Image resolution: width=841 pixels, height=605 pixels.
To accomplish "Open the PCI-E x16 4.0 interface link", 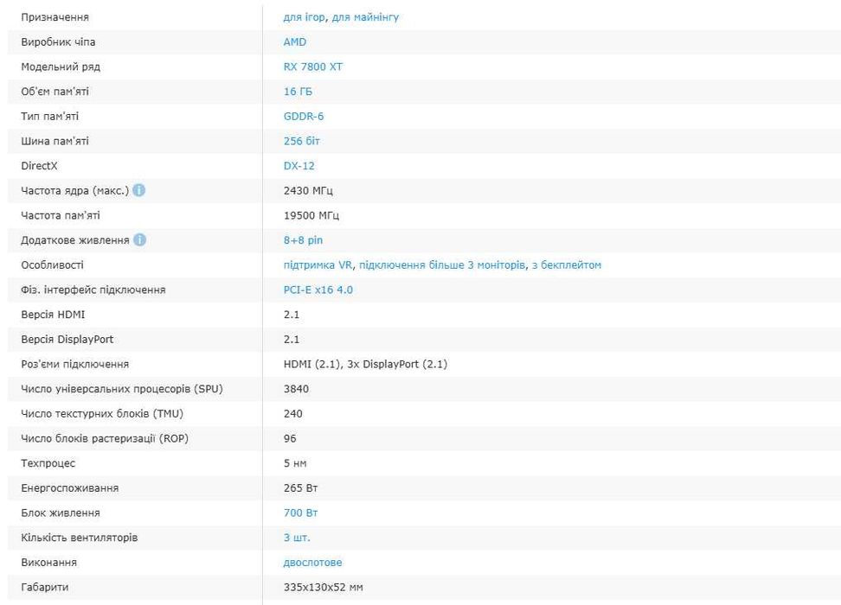I will [x=318, y=290].
